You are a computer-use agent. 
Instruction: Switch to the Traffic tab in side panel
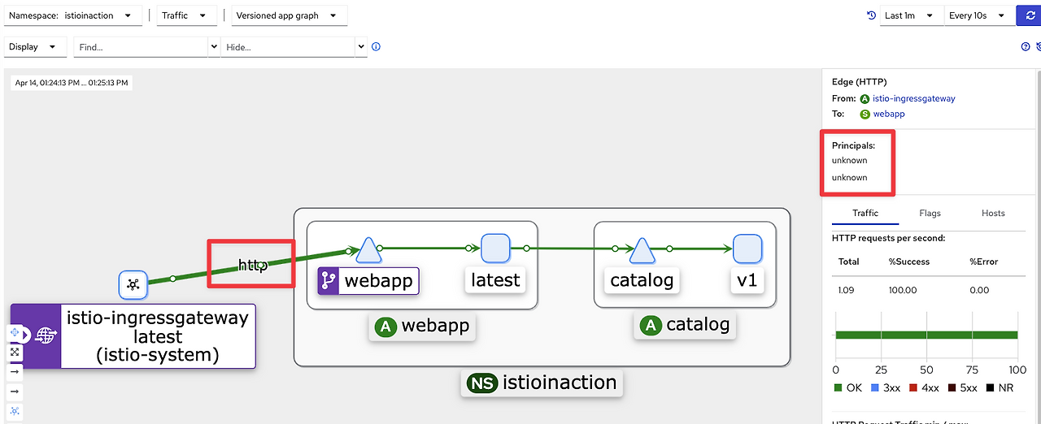pos(865,213)
